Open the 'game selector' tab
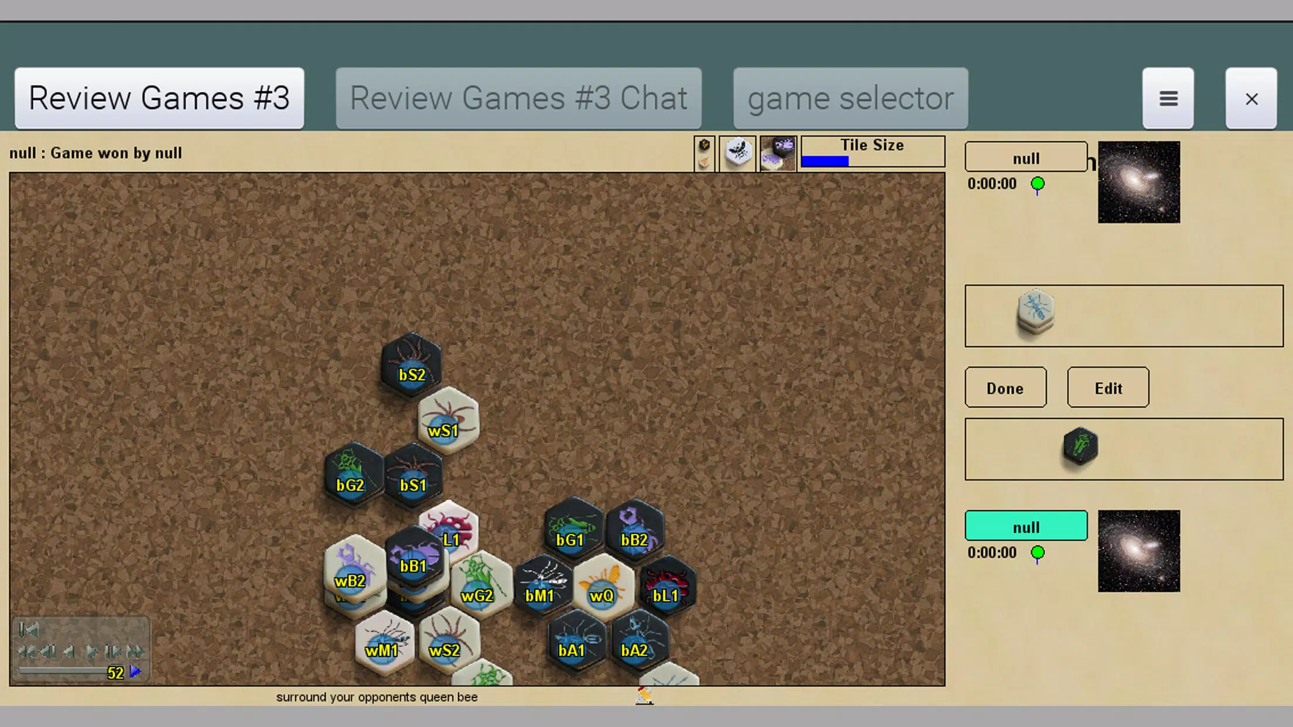Viewport: 1293px width, 727px height. coord(851,98)
